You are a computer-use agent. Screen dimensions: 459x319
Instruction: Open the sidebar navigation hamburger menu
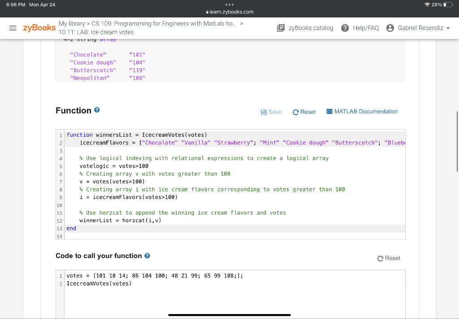click(x=13, y=28)
